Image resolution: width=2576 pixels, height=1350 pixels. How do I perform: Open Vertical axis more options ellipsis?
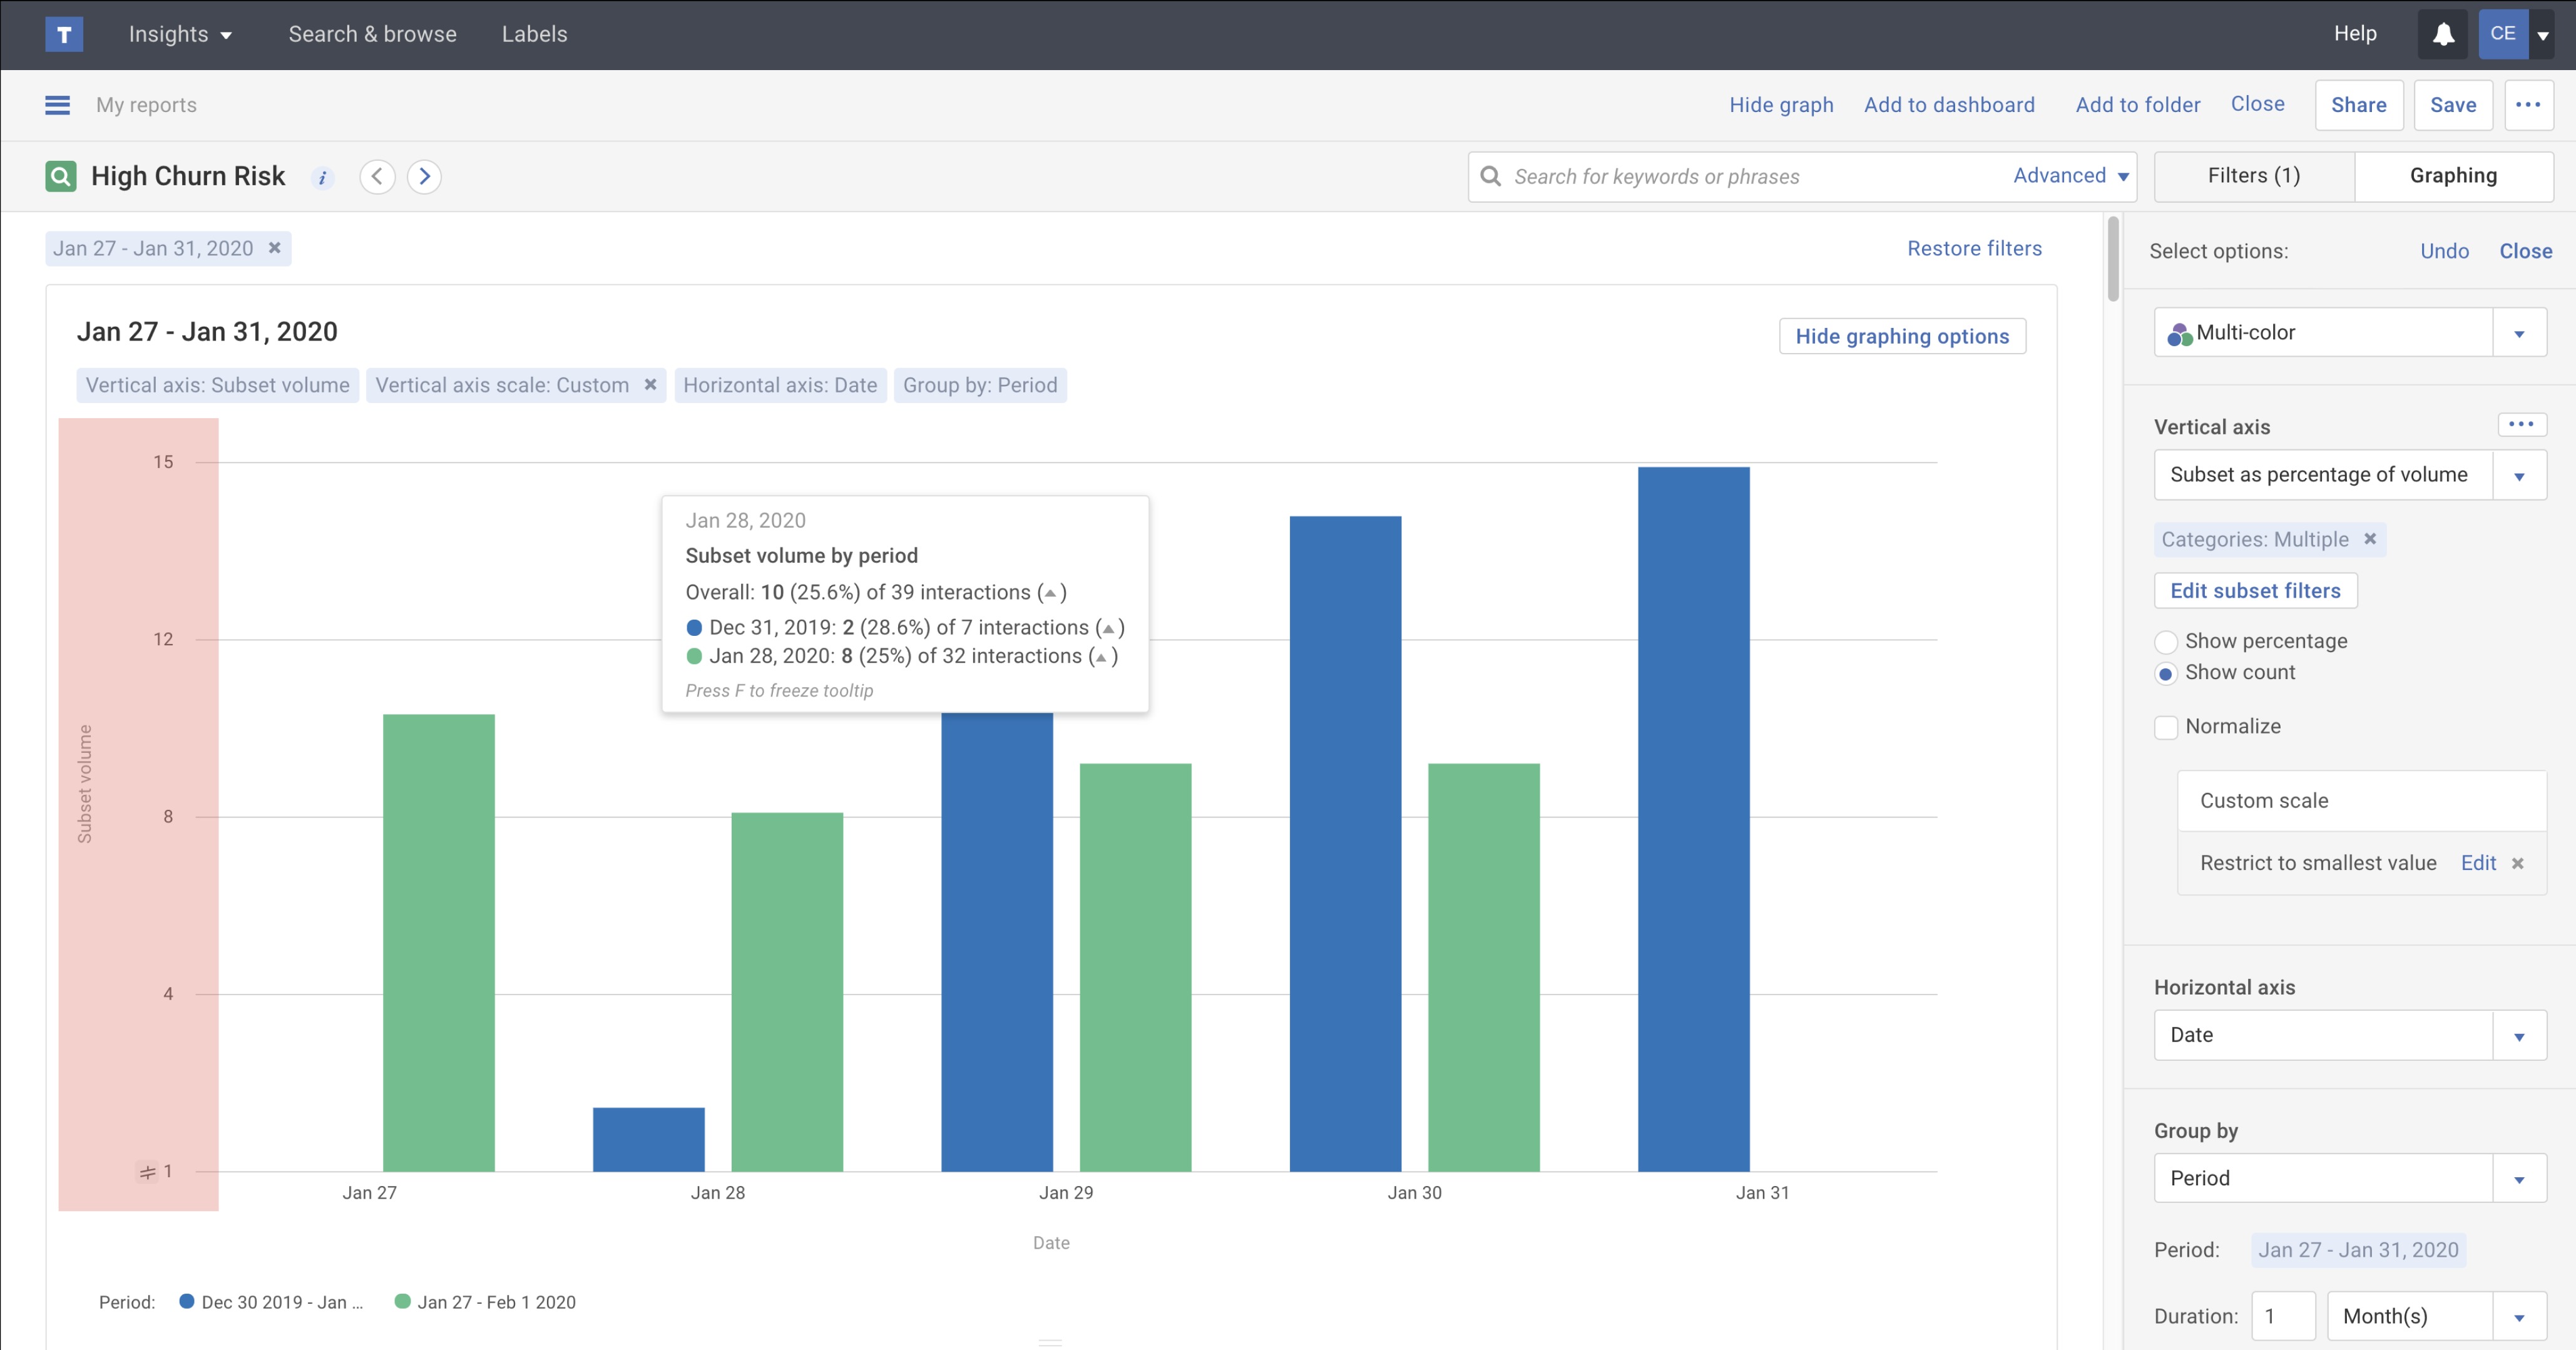point(2521,425)
